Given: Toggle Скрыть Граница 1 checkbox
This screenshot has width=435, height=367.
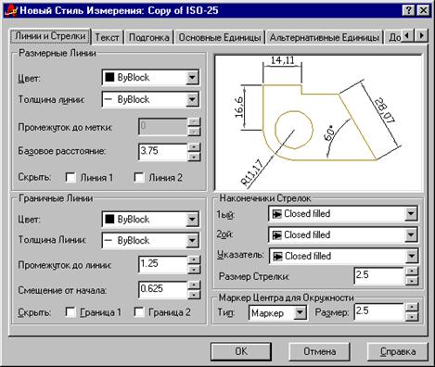Looking at the screenshot, I should click(70, 312).
